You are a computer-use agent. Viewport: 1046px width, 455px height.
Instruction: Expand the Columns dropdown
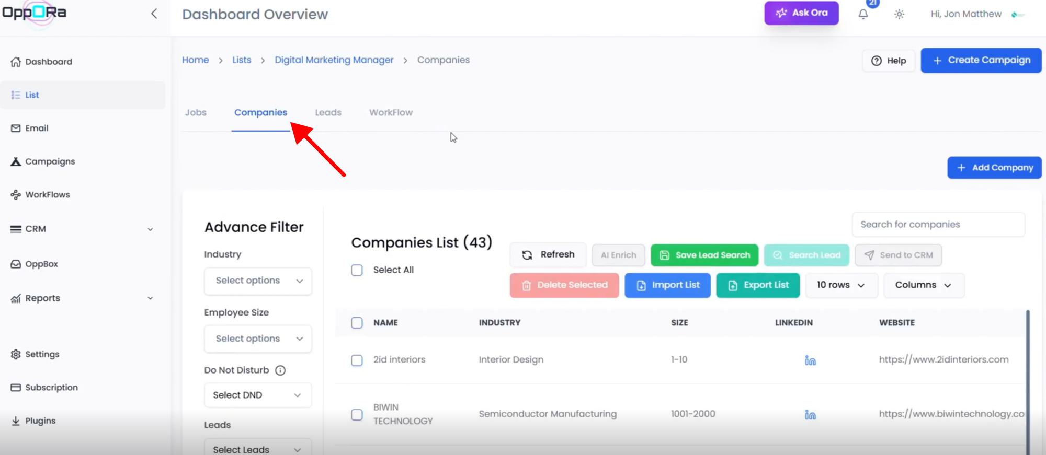coord(923,285)
